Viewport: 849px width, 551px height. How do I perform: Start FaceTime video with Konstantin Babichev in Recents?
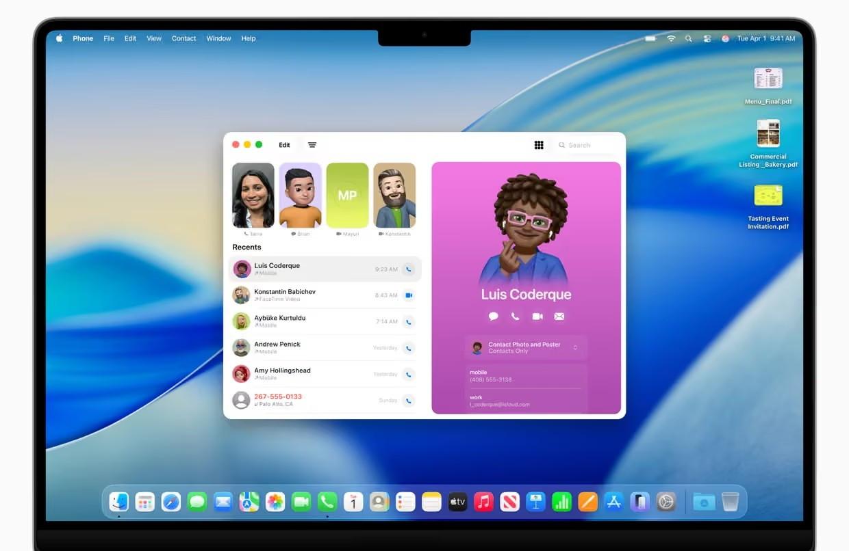409,295
